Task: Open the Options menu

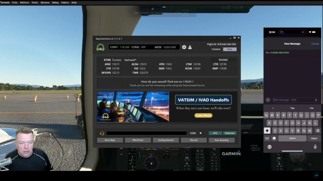Action: tap(45, 3)
